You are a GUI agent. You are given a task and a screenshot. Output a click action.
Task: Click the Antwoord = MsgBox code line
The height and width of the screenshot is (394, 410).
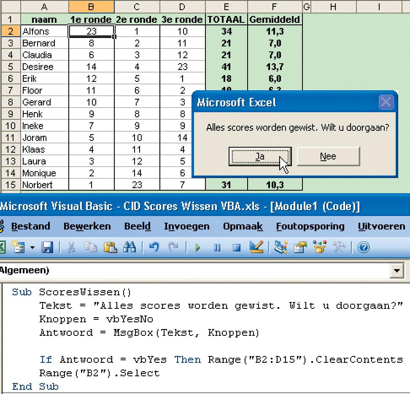pyautogui.click(x=149, y=333)
